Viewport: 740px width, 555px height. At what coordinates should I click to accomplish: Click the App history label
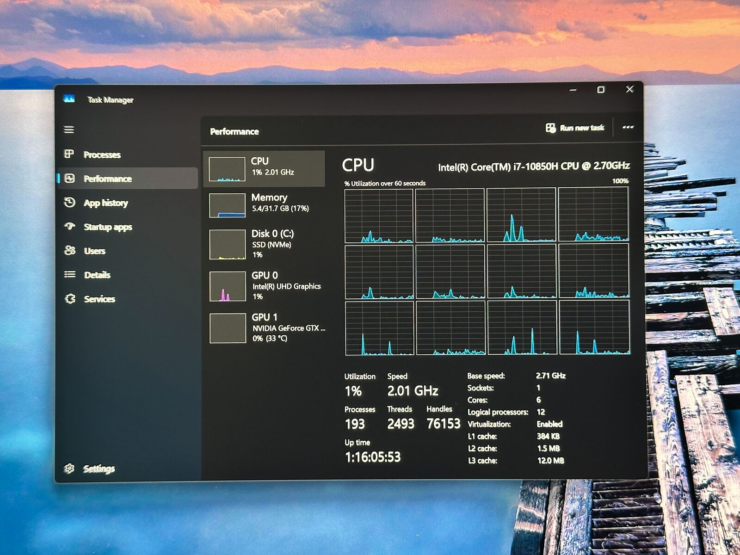pyautogui.click(x=106, y=203)
